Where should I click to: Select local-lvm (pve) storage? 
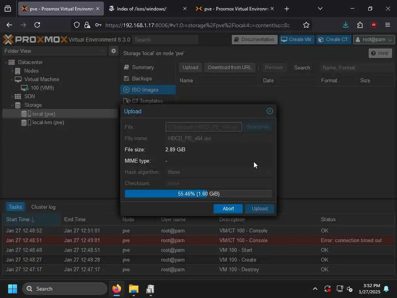click(x=43, y=122)
